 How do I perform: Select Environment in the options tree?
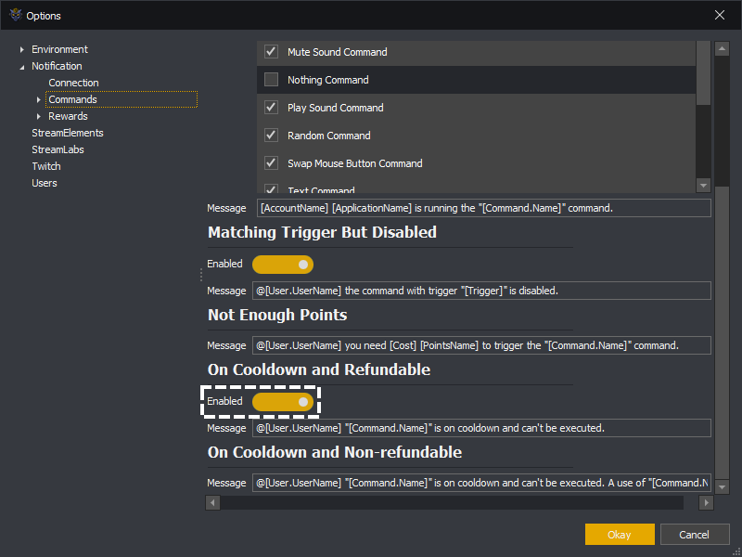pyautogui.click(x=59, y=49)
